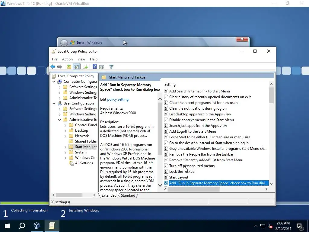Switch to VirtualBox taskbar icon
Image resolution: width=309 pixels, height=232 pixels.
[x=37, y=226]
